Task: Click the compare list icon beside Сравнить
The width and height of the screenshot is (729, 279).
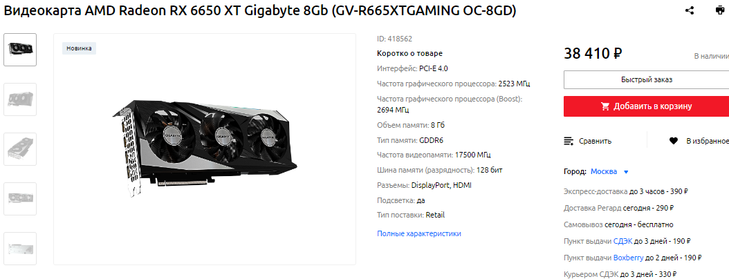Action: 569,141
